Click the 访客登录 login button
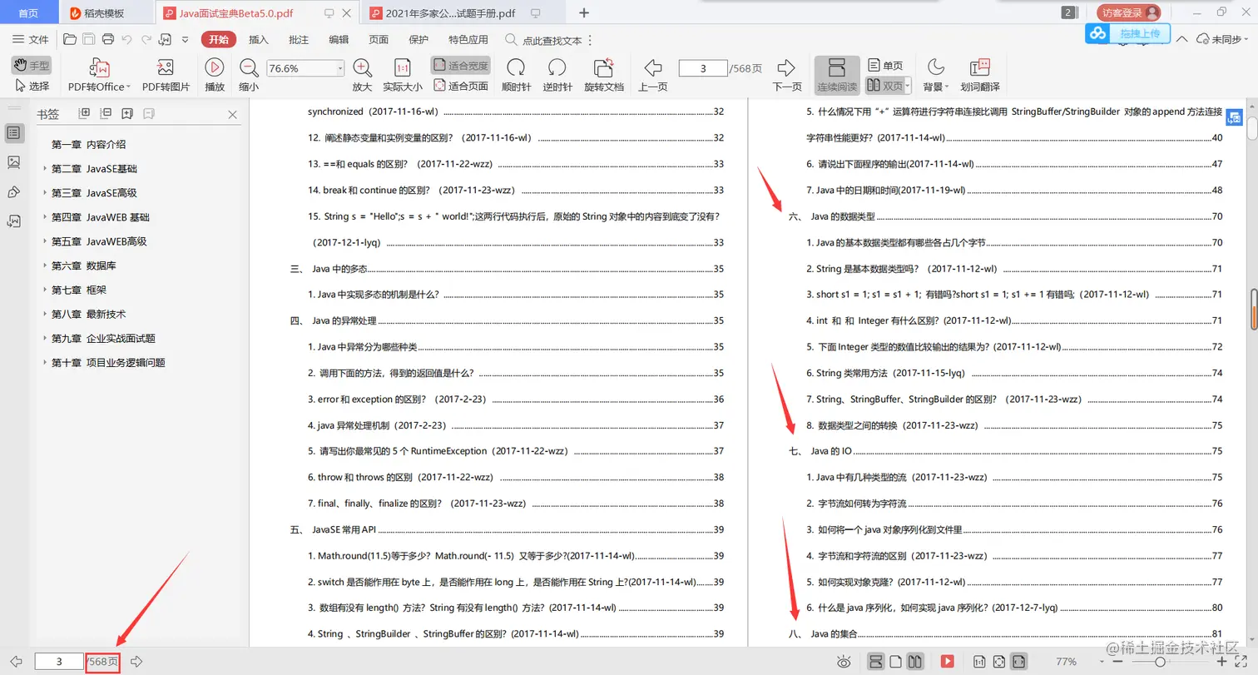 point(1128,12)
